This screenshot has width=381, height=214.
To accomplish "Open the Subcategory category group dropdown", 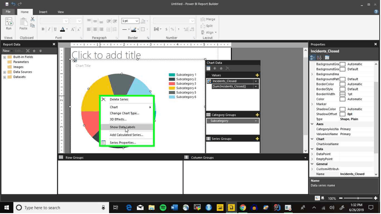I will [x=256, y=121].
